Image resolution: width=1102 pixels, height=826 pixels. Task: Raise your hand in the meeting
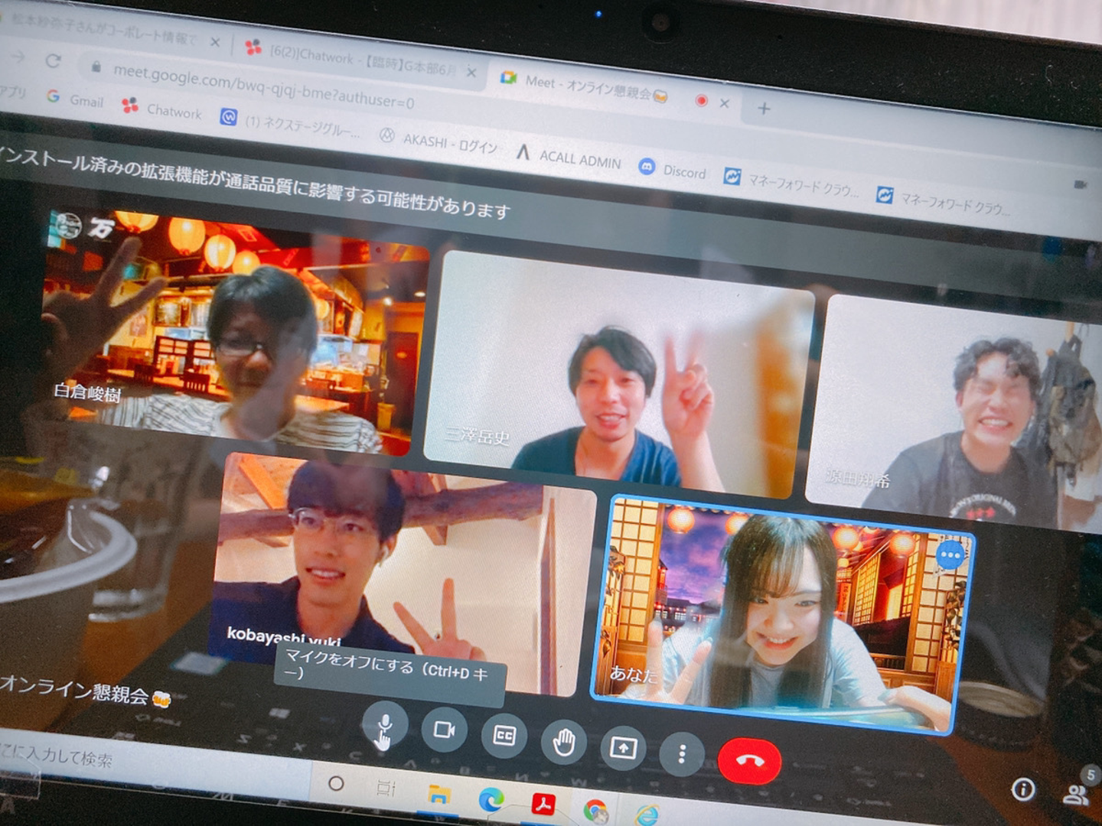[x=563, y=742]
